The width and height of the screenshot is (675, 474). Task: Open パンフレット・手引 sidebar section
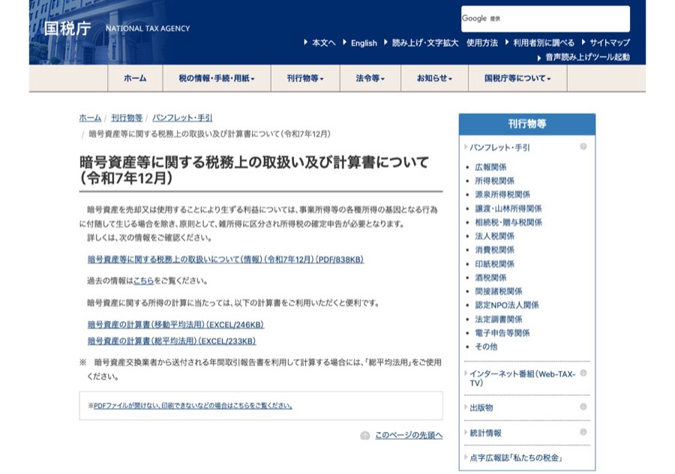pyautogui.click(x=499, y=147)
